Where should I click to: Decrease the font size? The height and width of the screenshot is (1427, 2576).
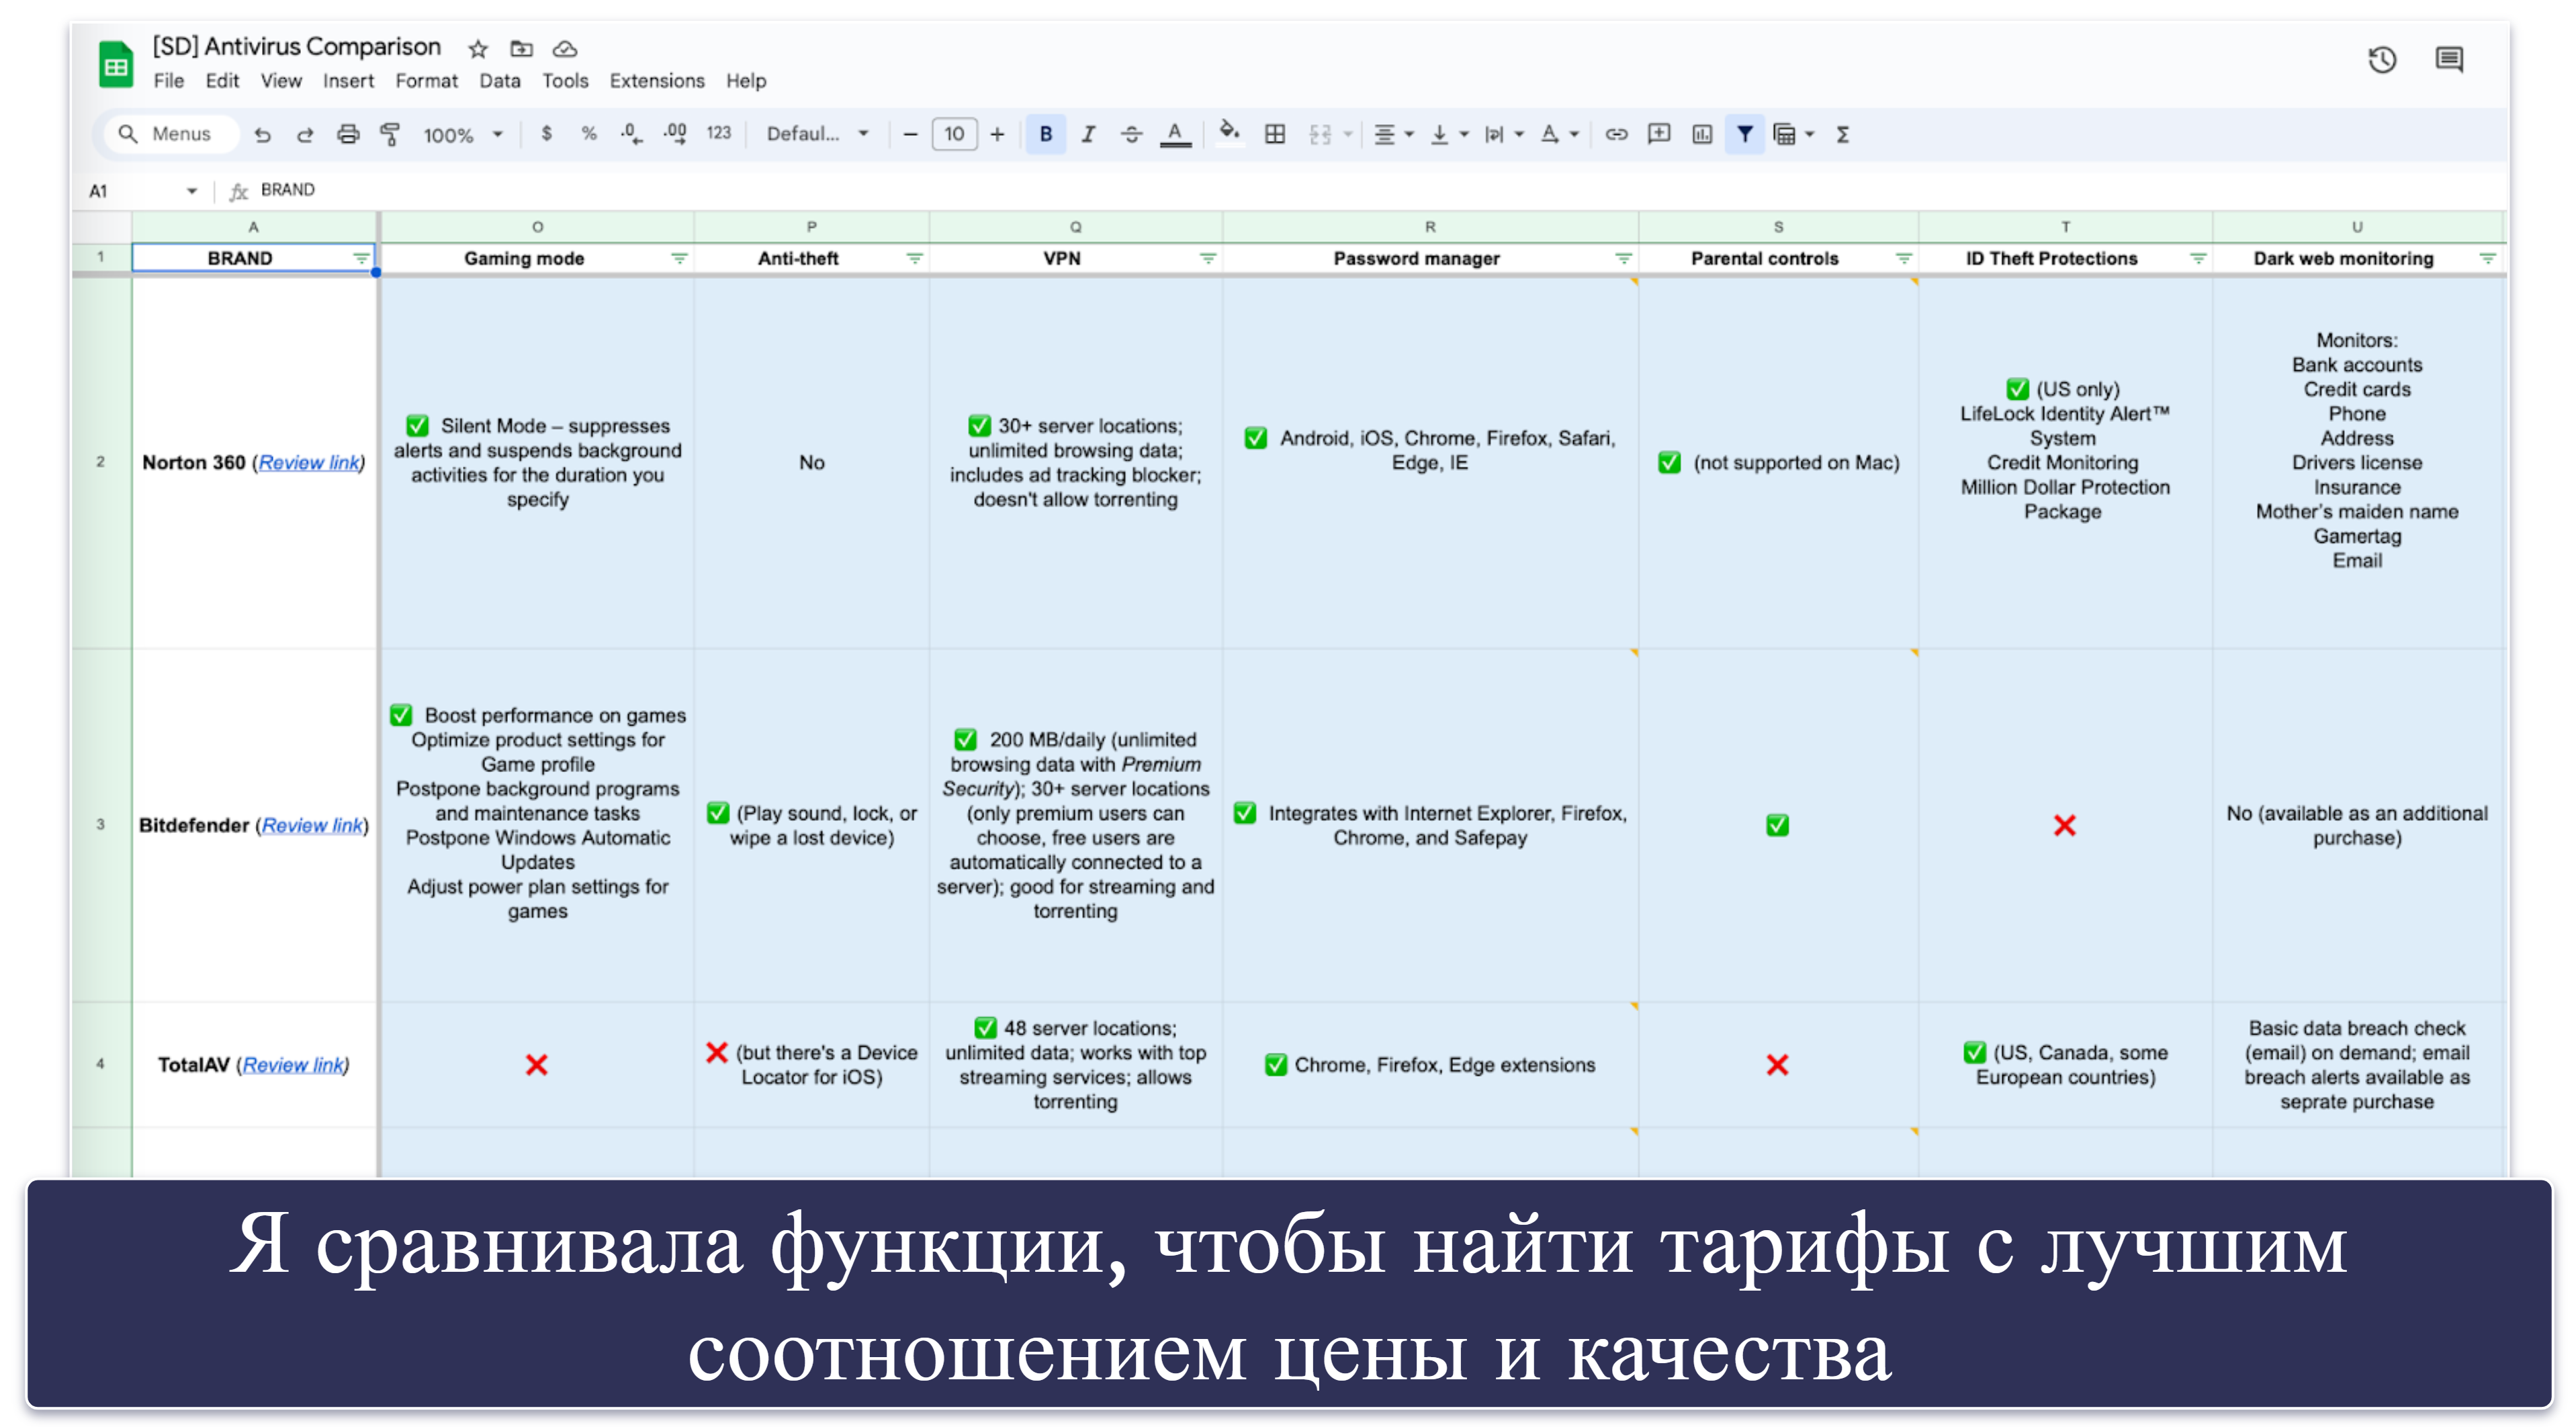[x=910, y=134]
